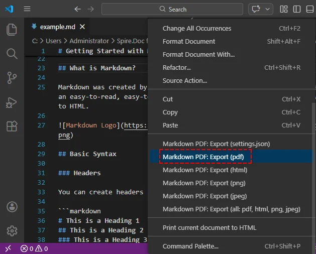Click Administrator in the breadcrumb
This screenshot has height=254, width=316.
pyautogui.click(x=89, y=41)
